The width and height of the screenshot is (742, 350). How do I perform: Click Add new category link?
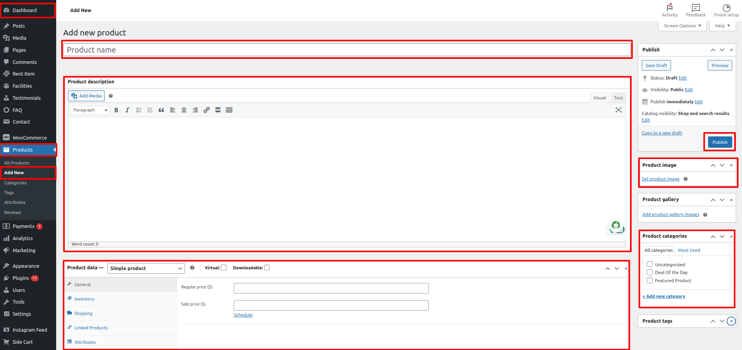[664, 296]
